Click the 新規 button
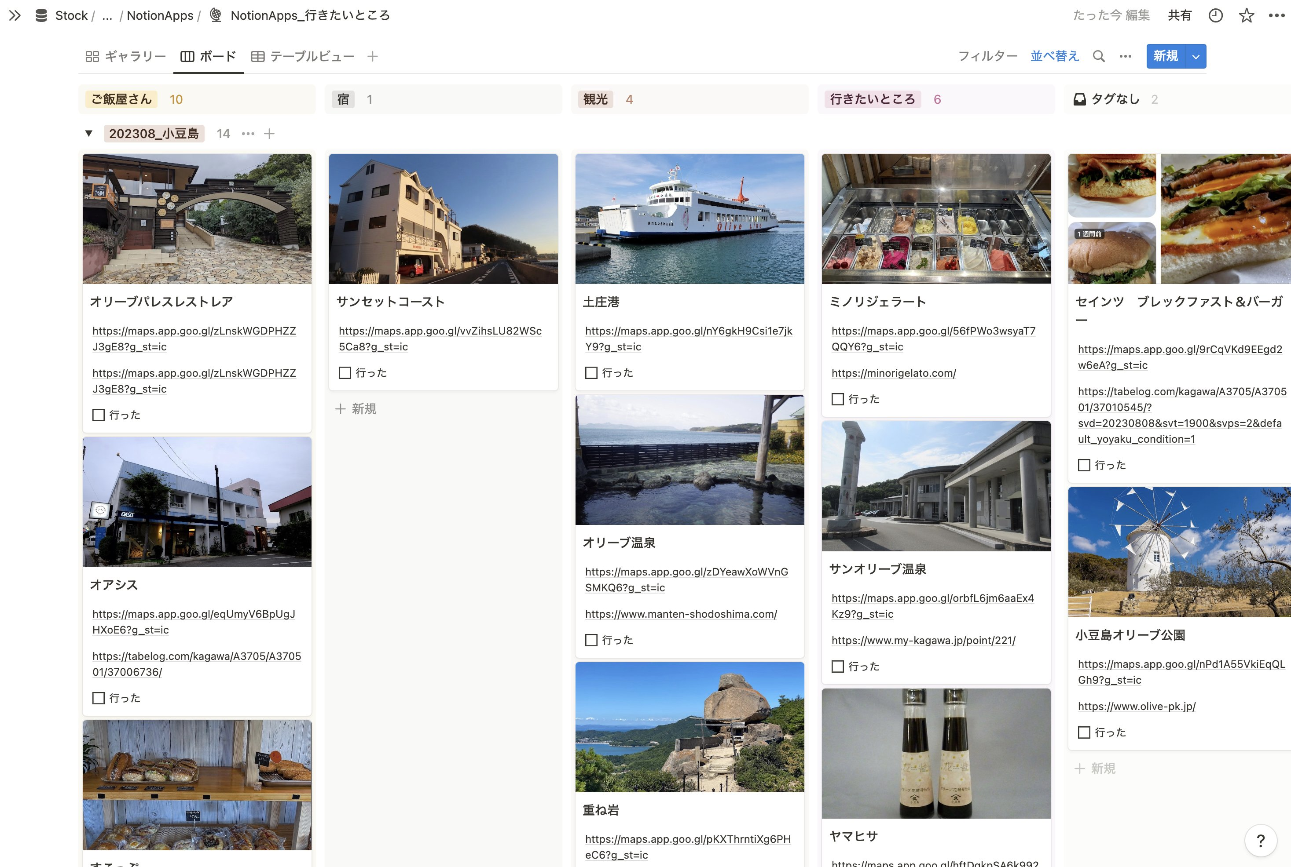The height and width of the screenshot is (867, 1291). (1166, 56)
